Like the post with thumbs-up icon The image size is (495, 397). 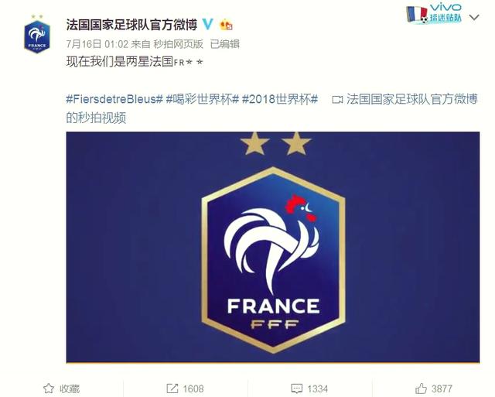pos(421,388)
